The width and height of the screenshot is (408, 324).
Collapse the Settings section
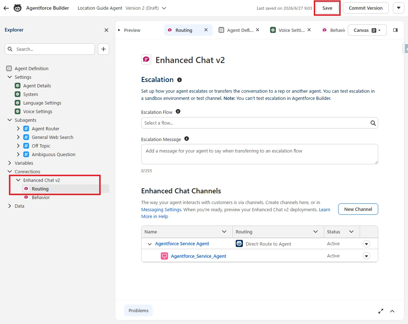point(10,77)
